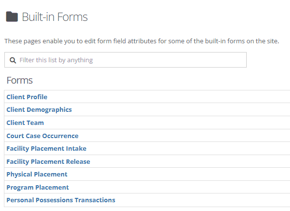Click empty space in the Client Team row
Viewport: 290px width, 211px height.
[x=166, y=123]
